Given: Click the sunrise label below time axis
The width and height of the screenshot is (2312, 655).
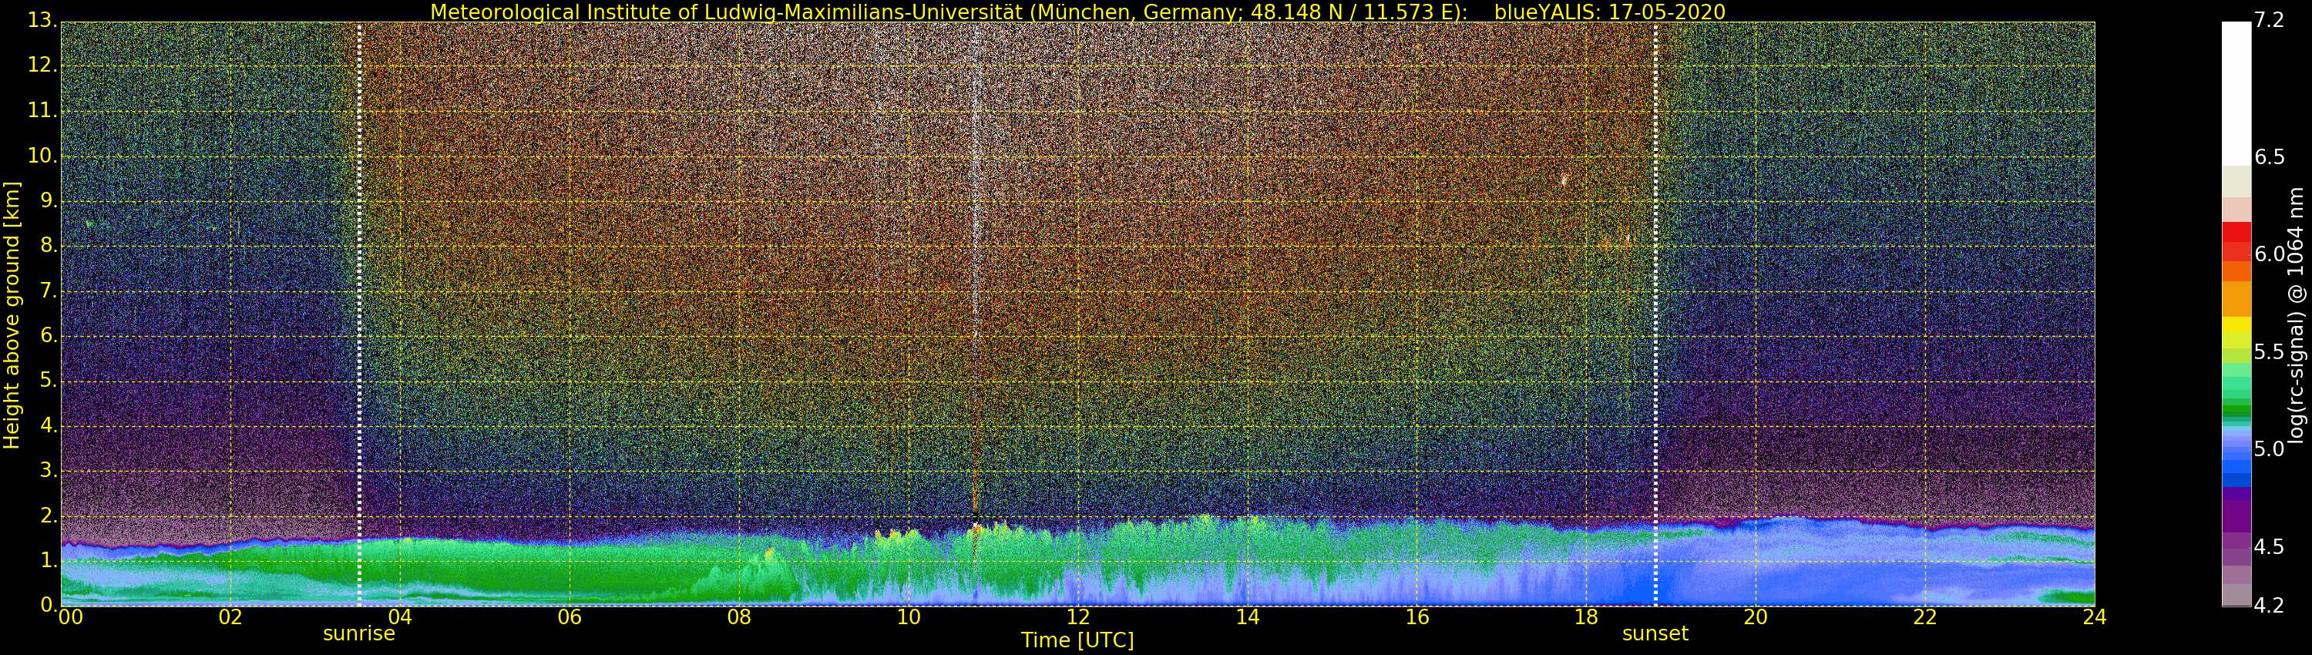Looking at the screenshot, I should coord(359,633).
